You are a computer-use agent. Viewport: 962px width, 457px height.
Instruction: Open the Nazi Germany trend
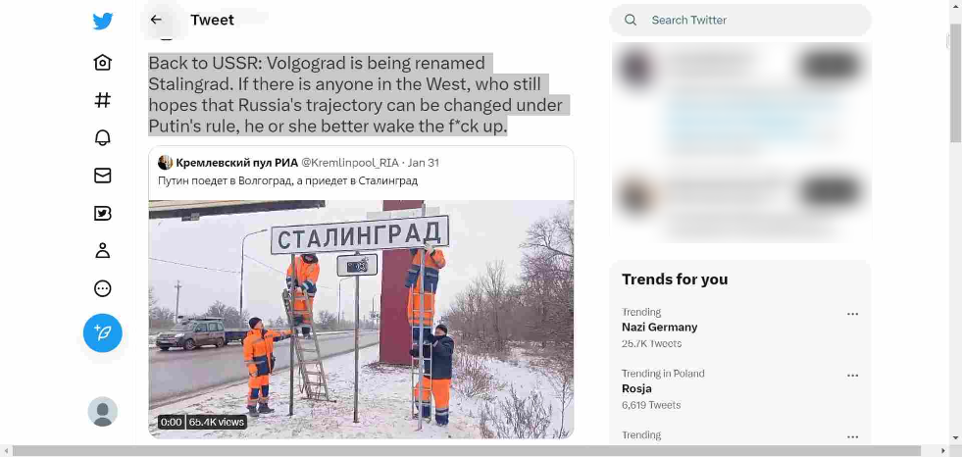660,327
